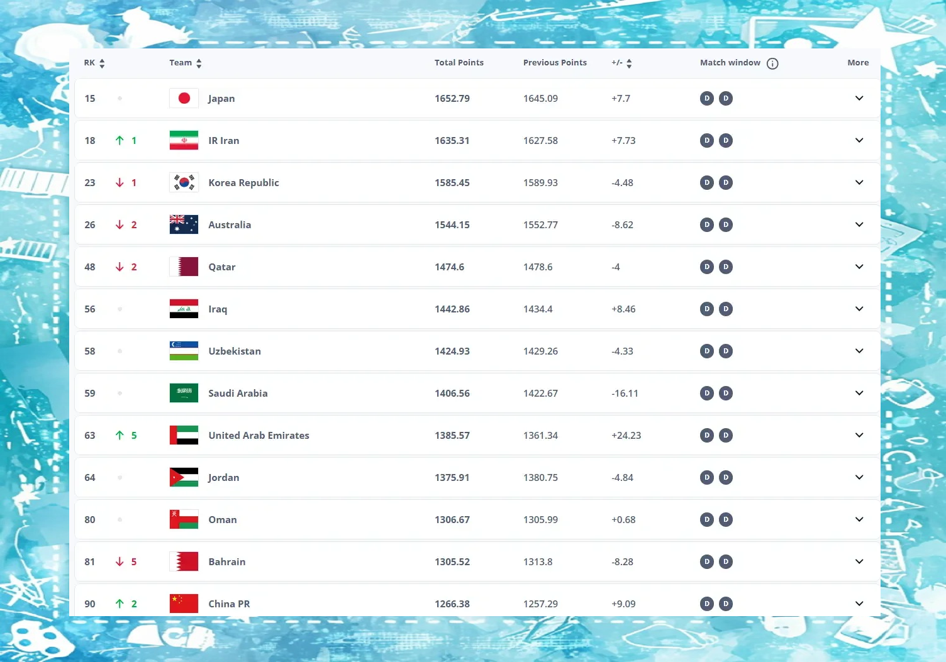Open Match window info icon
Screen dimensions: 946x662
pos(772,63)
